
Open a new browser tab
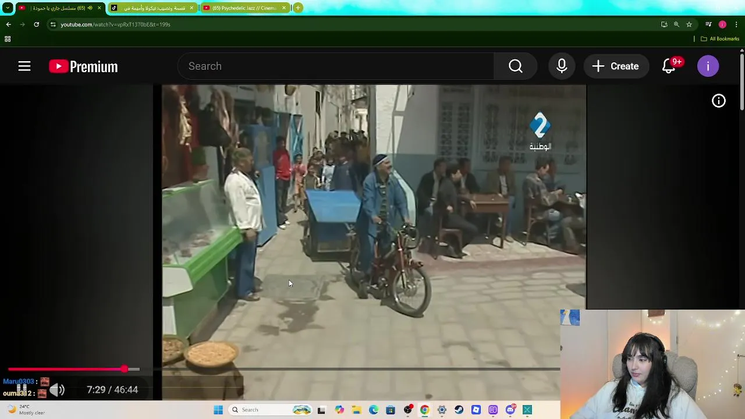tap(298, 8)
